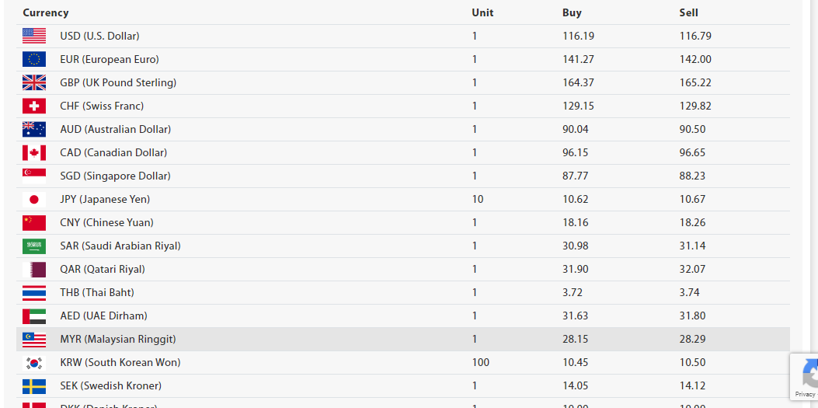
Task: Click the Australian flag icon
Action: [x=34, y=129]
